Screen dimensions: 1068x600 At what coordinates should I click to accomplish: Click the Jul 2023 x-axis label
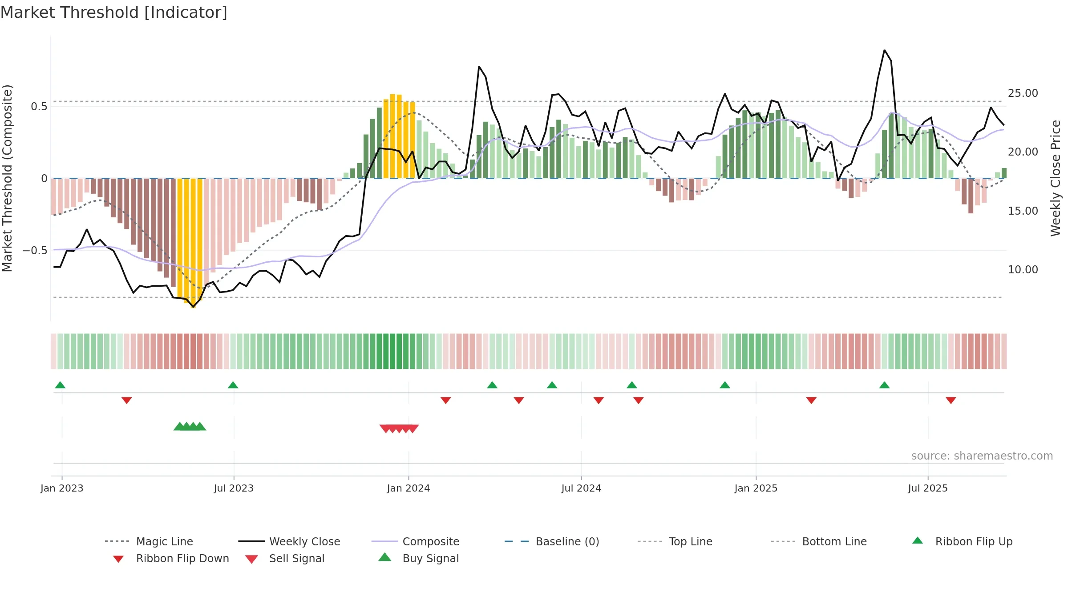pyautogui.click(x=234, y=488)
